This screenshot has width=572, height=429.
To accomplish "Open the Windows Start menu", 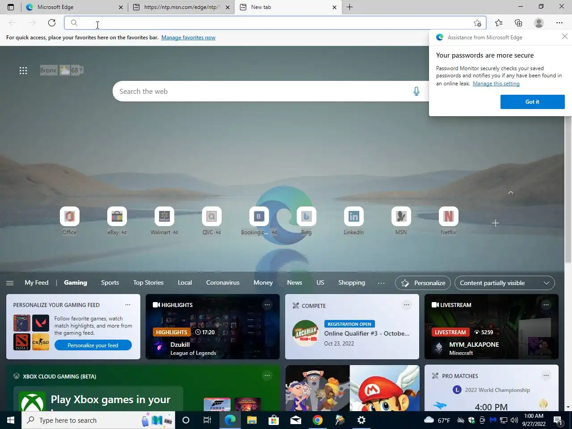I will click(11, 420).
